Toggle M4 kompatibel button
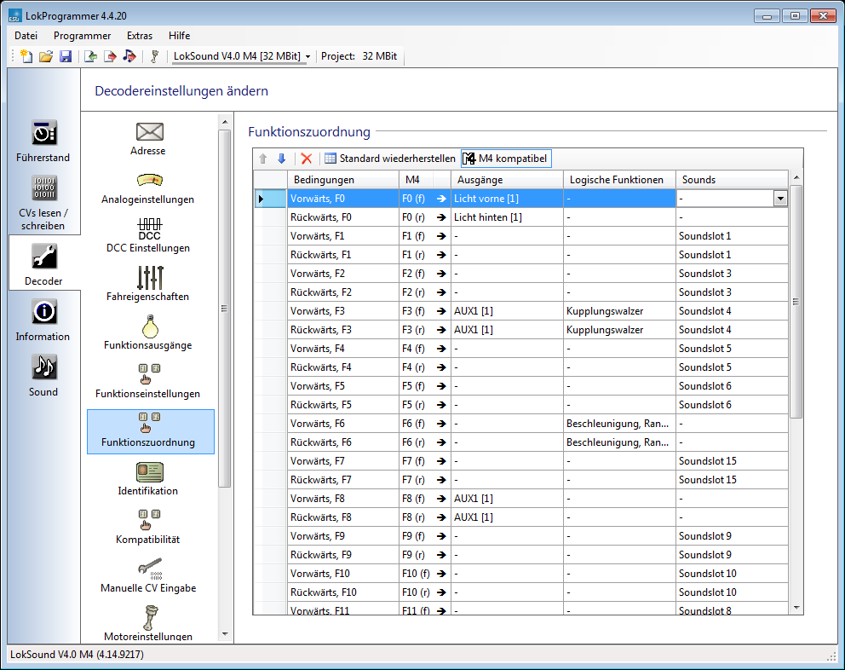 coord(506,159)
